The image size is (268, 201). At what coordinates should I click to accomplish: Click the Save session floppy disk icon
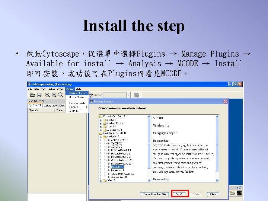(x=39, y=95)
